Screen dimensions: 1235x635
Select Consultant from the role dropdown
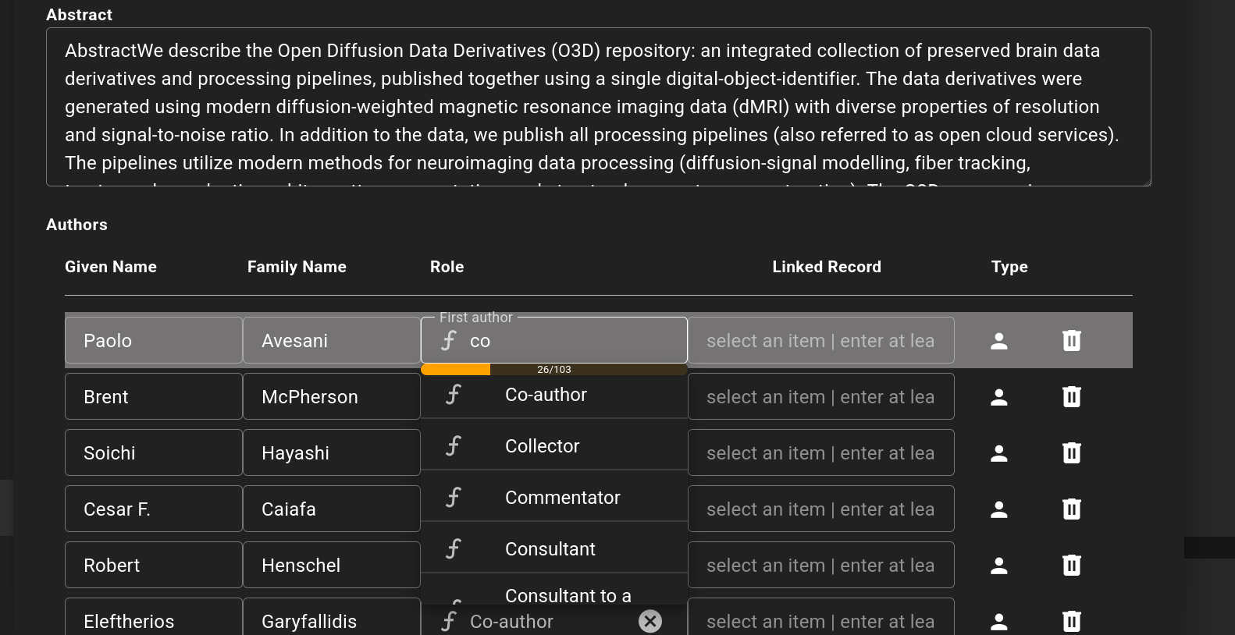(554, 549)
